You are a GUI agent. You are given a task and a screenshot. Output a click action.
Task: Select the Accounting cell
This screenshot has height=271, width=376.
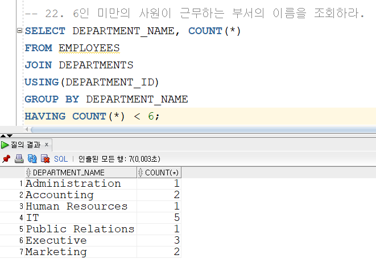click(81, 195)
